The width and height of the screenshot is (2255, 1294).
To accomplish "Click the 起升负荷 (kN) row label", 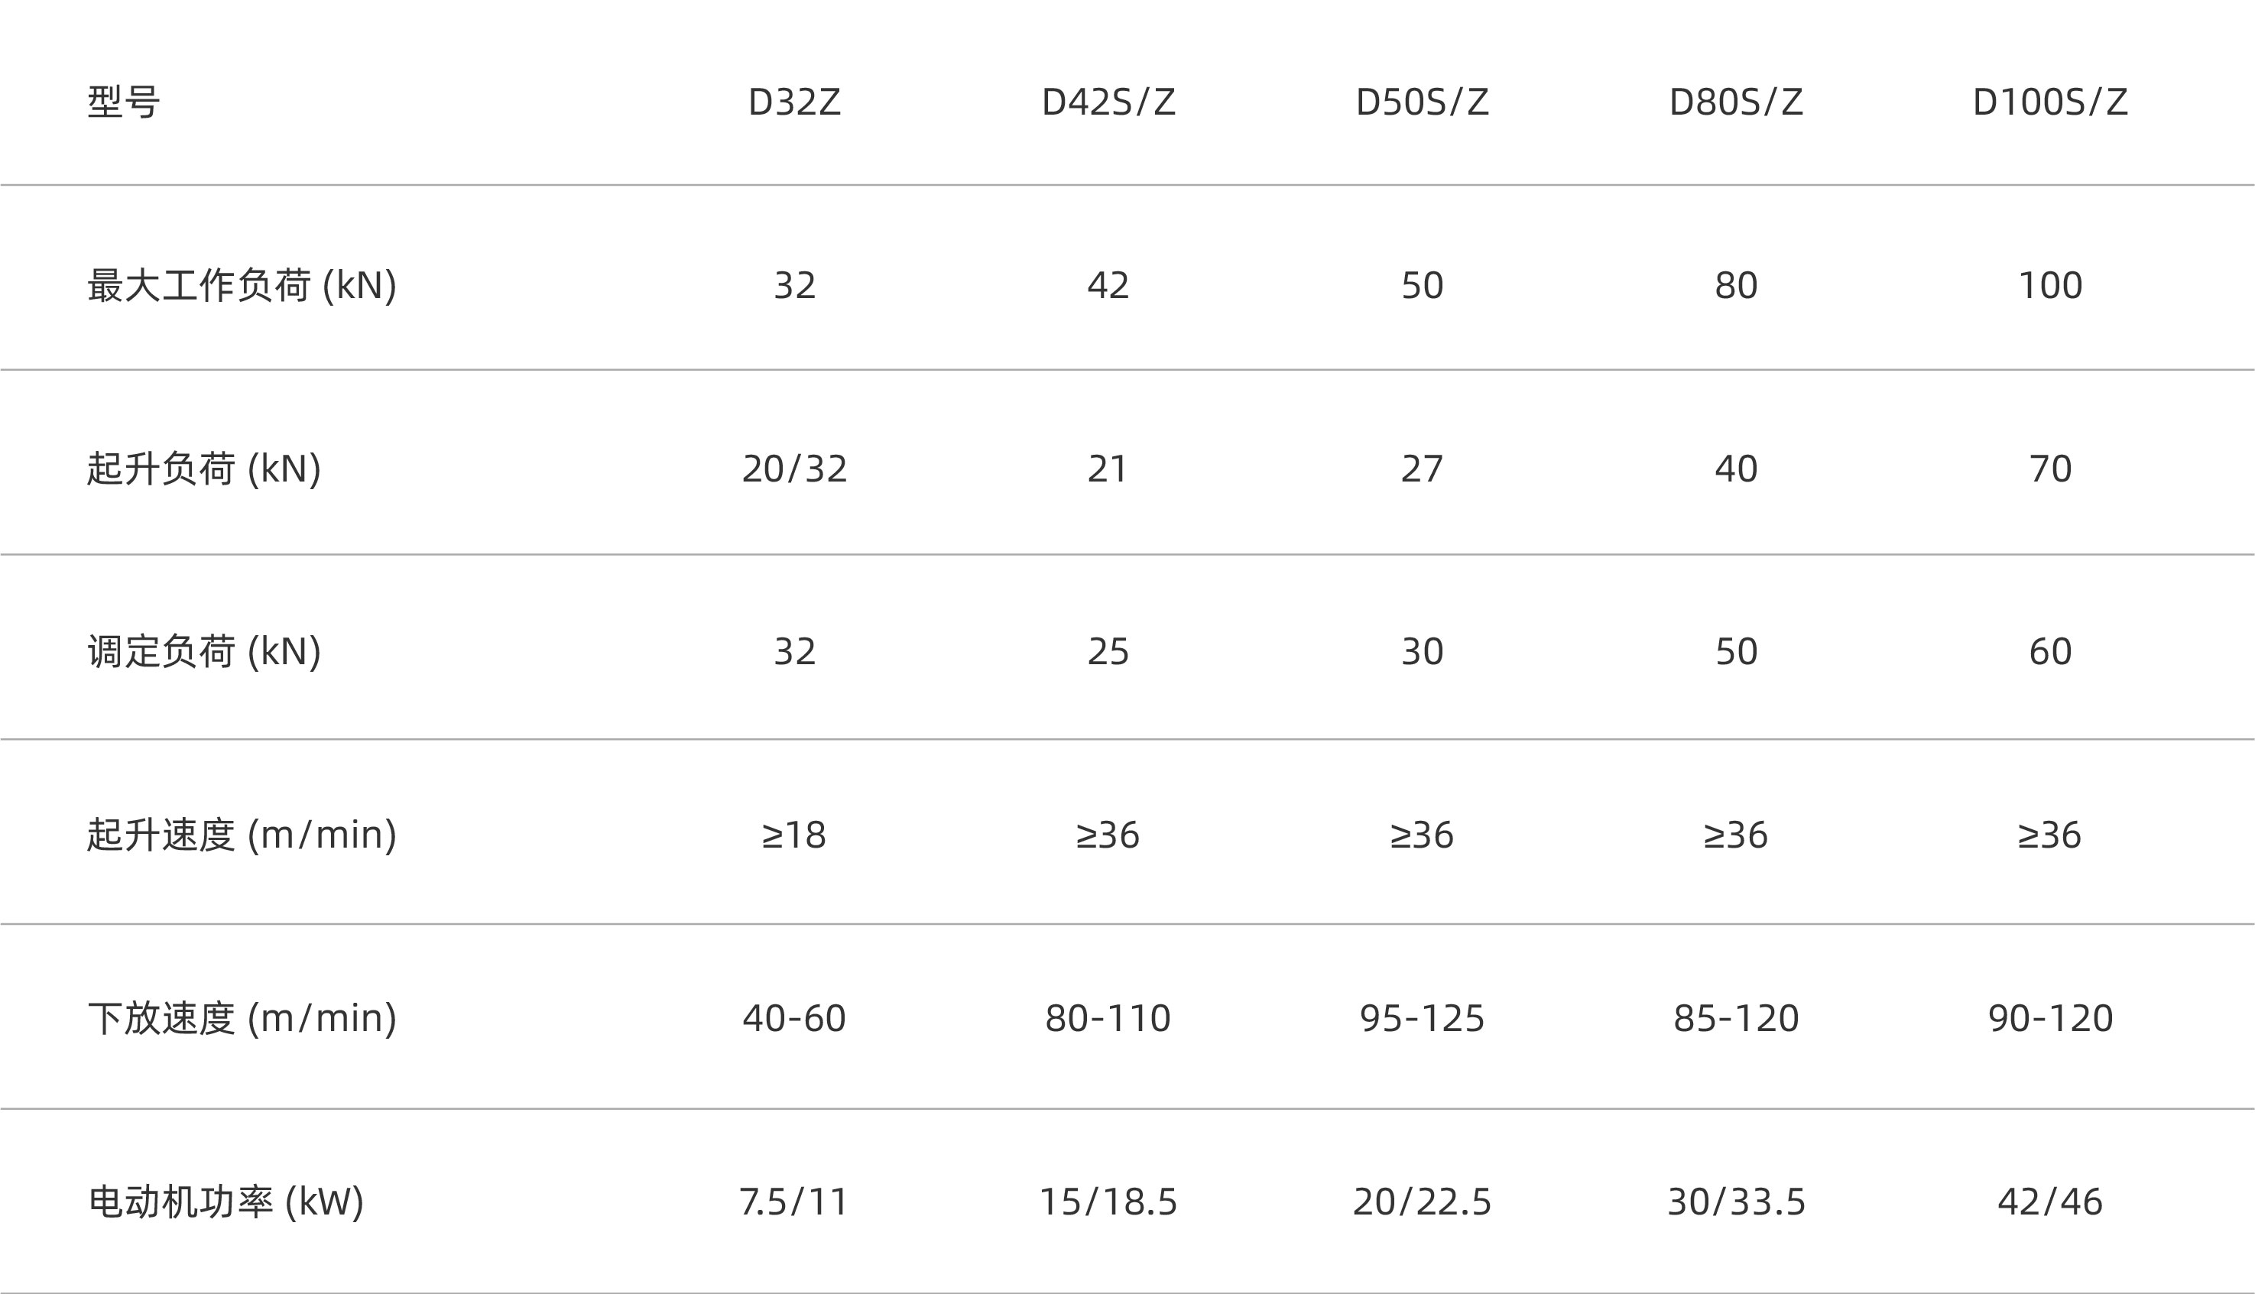I will [203, 469].
